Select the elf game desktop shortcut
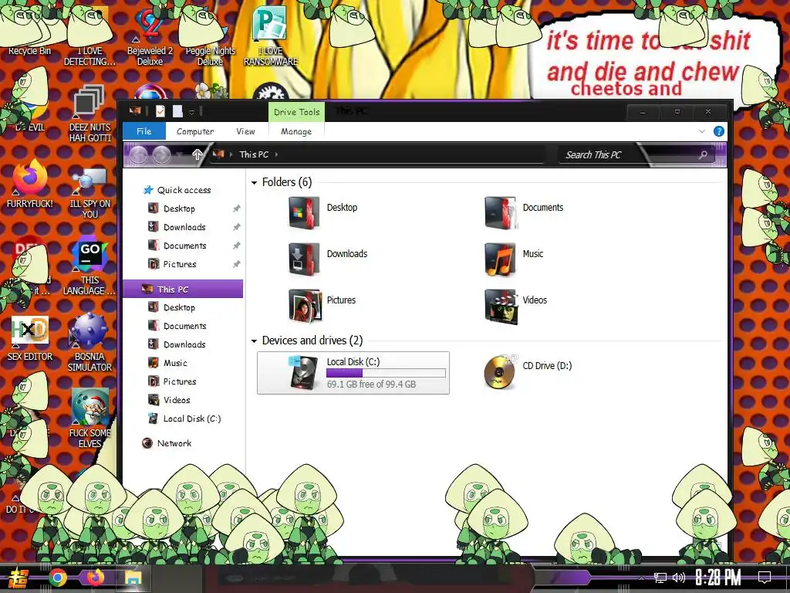The image size is (790, 593). 89,418
